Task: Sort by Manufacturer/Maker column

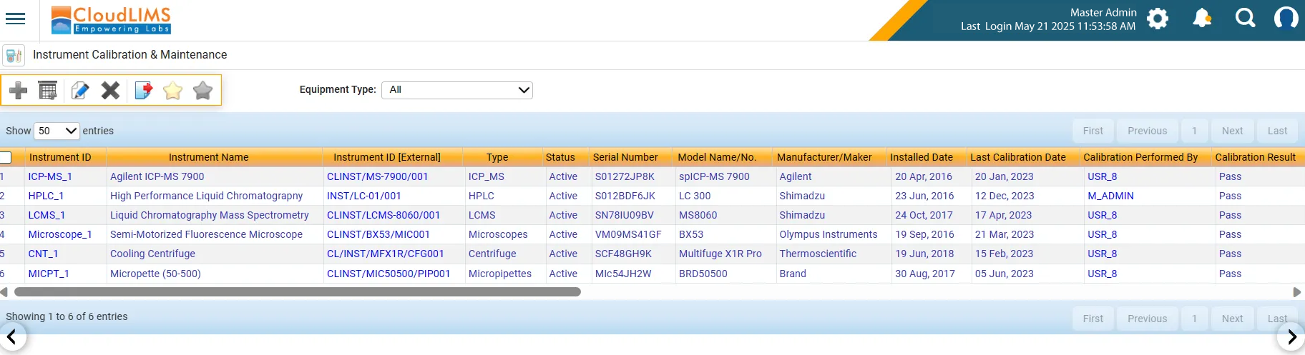Action: (824, 157)
